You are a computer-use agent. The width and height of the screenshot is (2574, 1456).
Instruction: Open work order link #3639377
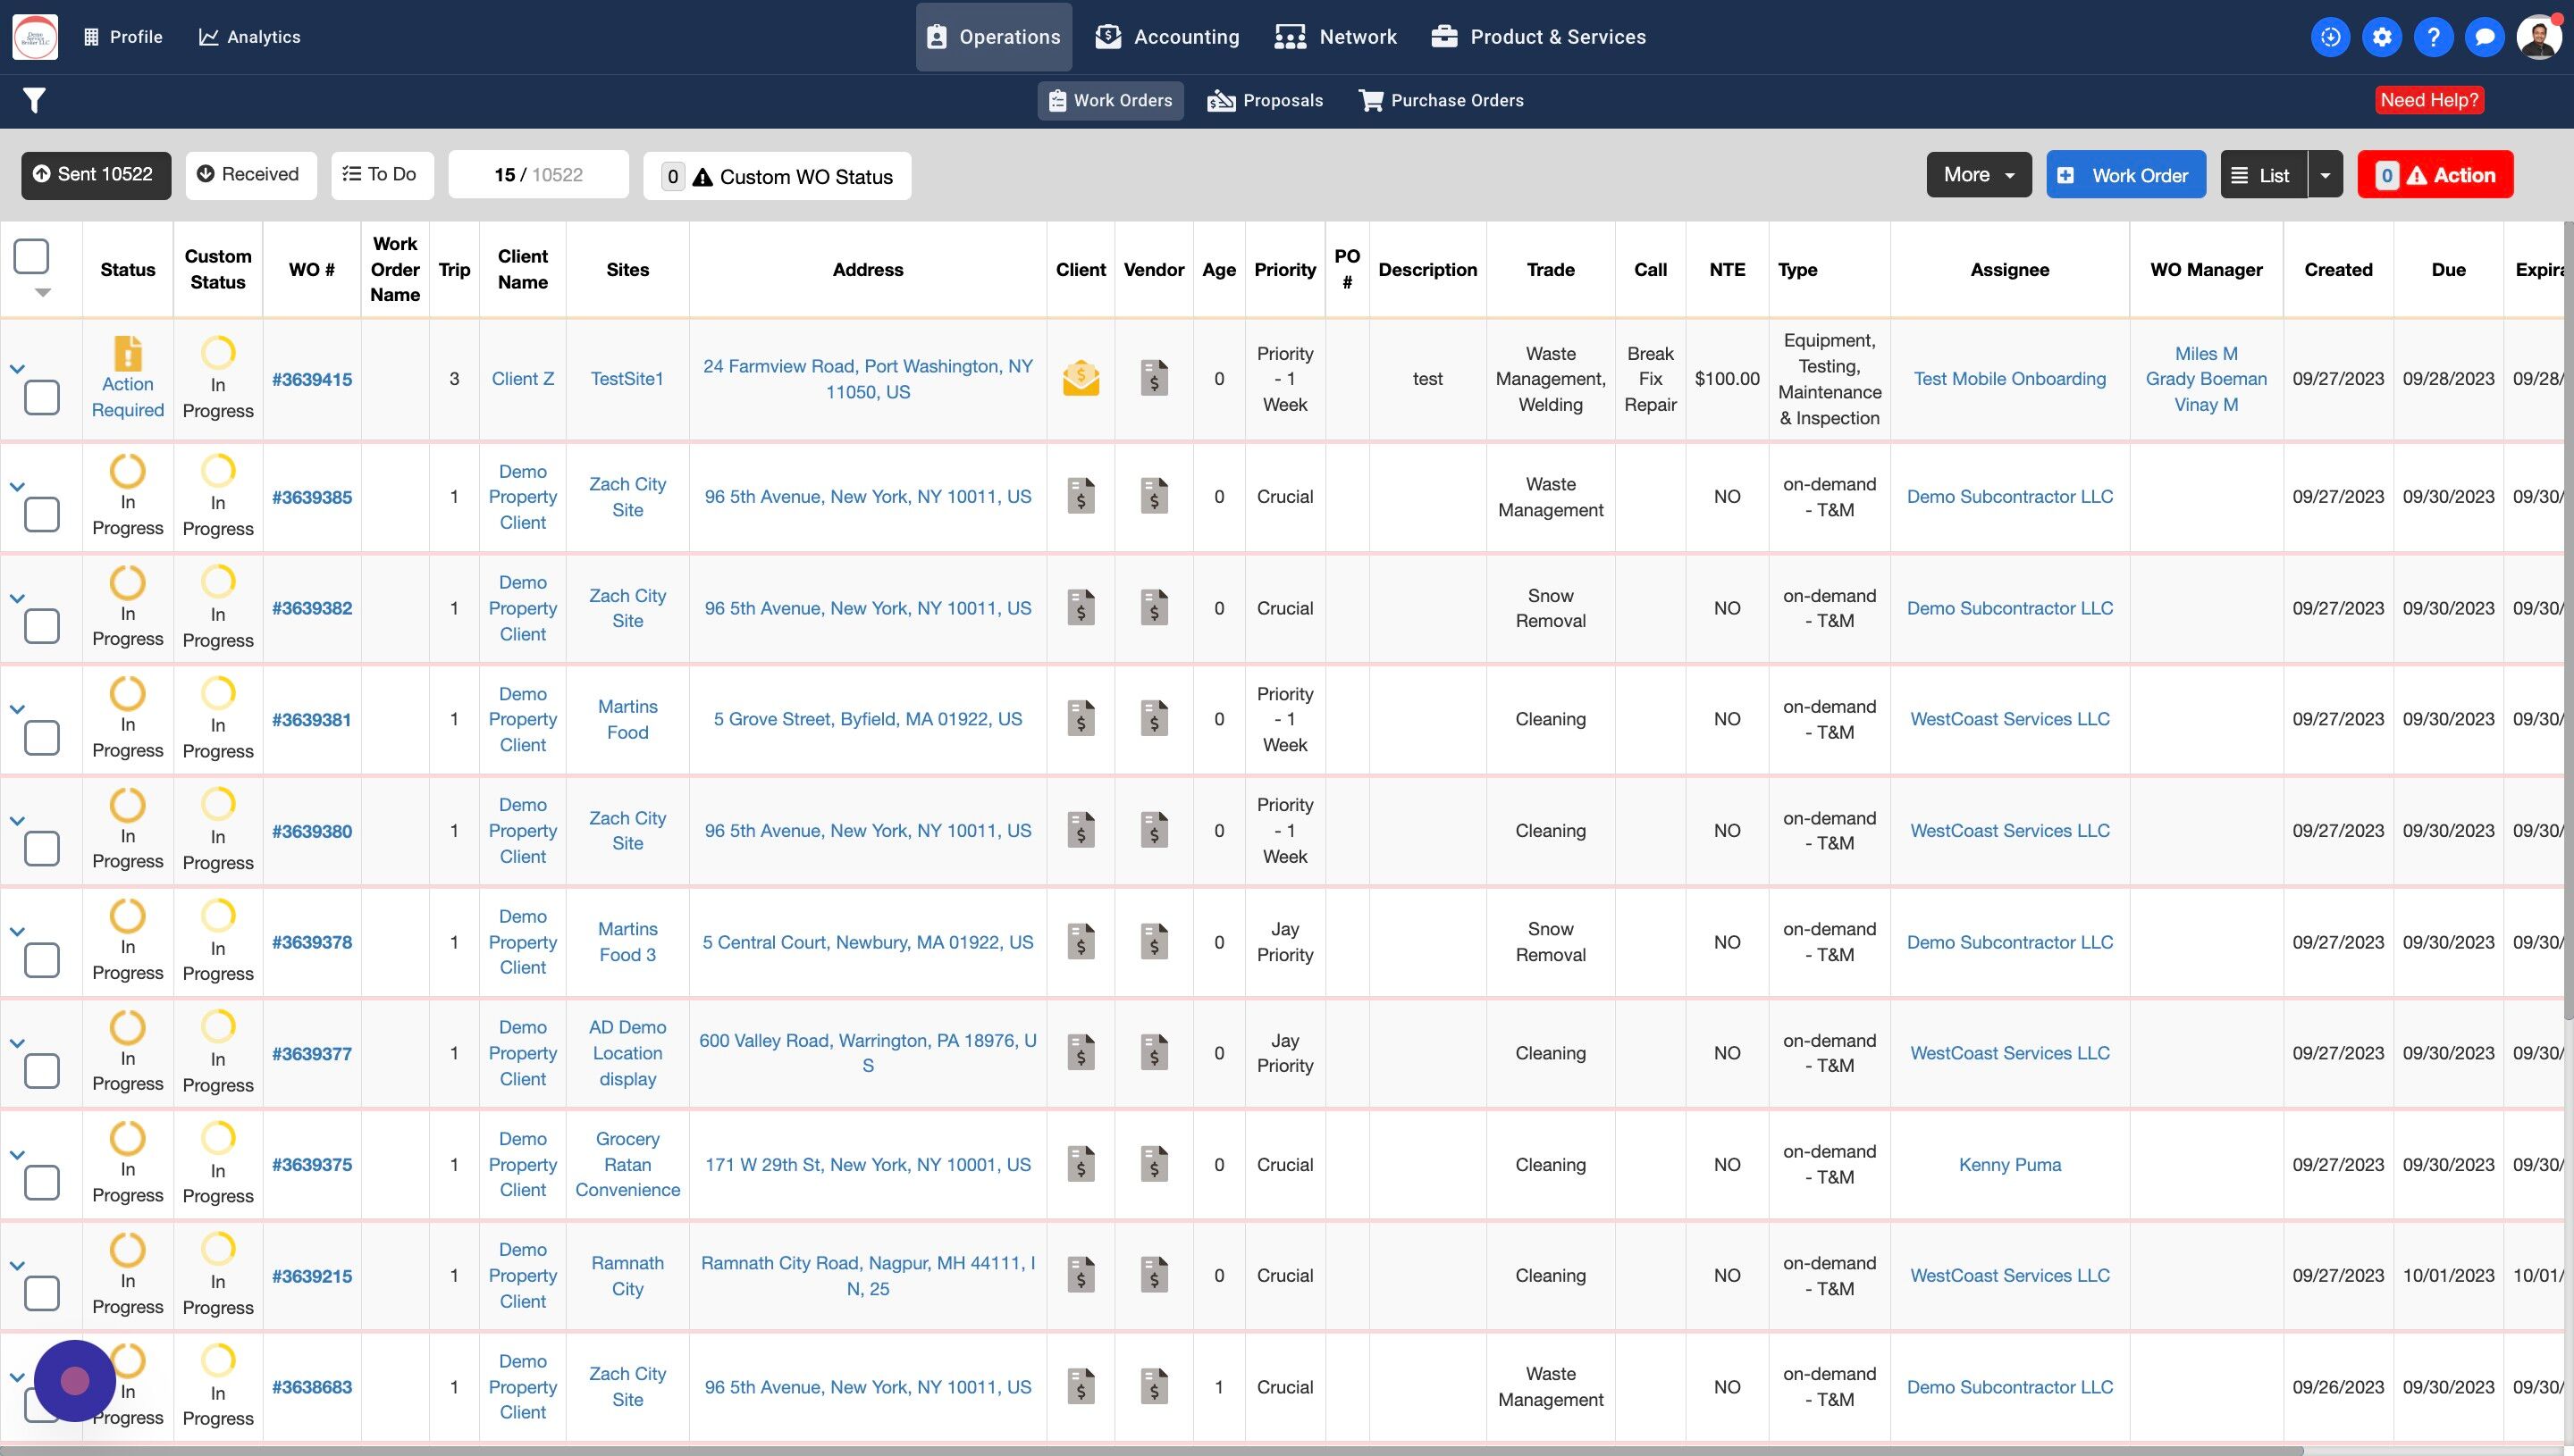coord(311,1053)
